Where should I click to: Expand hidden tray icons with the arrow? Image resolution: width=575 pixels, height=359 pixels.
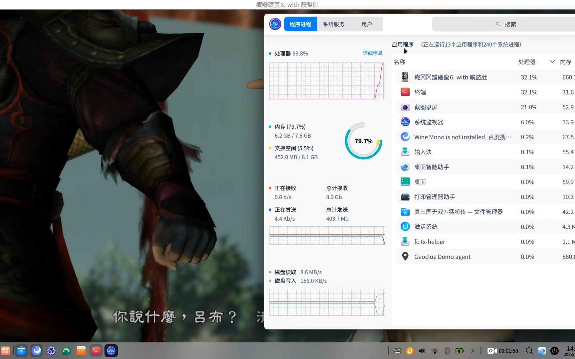[x=472, y=351]
